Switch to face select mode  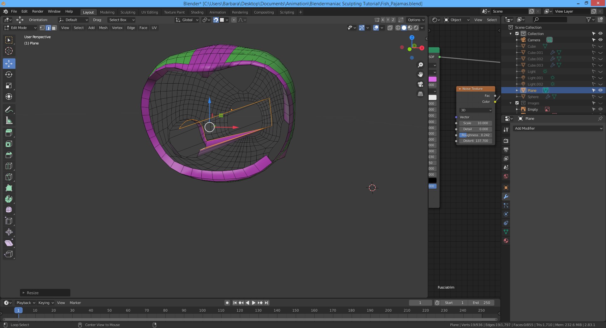click(x=54, y=28)
